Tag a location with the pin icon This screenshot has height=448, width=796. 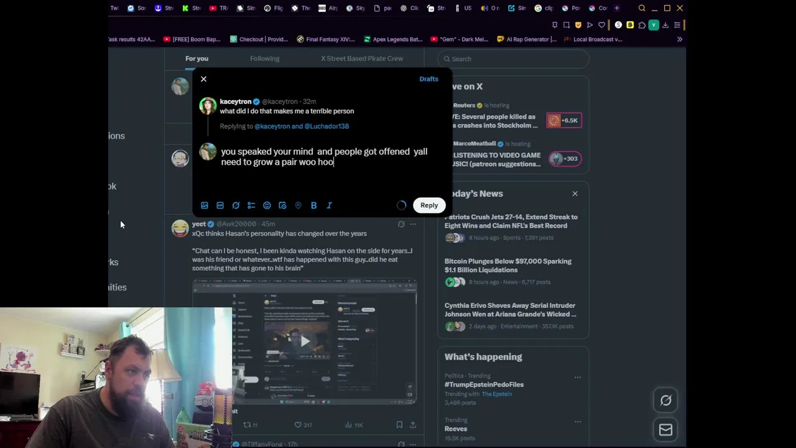(298, 205)
